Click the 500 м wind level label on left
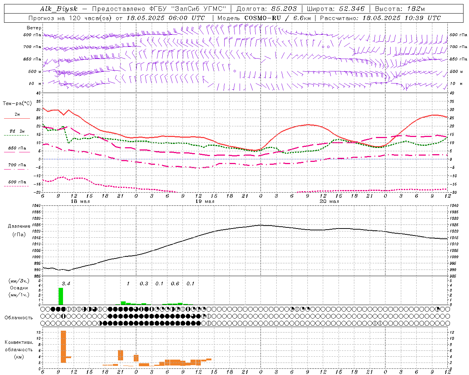Image resolution: width=469 pixels, height=375 pixels. coord(35,71)
